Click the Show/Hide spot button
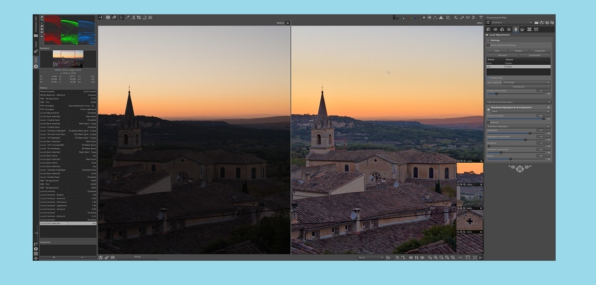The height and width of the screenshot is (285, 596). 534,55
